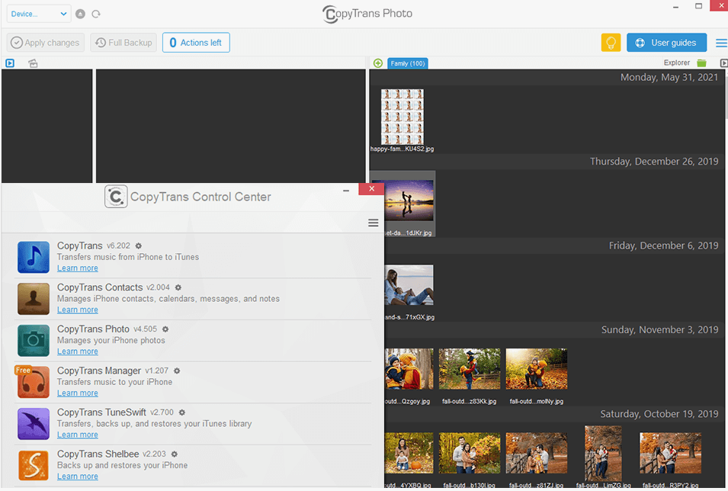Click Learn more under CopyTrans Photo

tap(78, 351)
